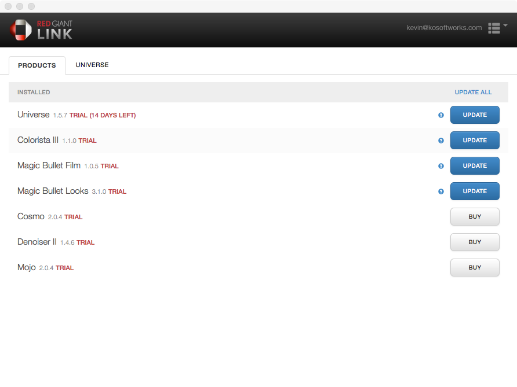Expand the account dropdown arrow
This screenshot has width=517, height=387.
tap(505, 25)
